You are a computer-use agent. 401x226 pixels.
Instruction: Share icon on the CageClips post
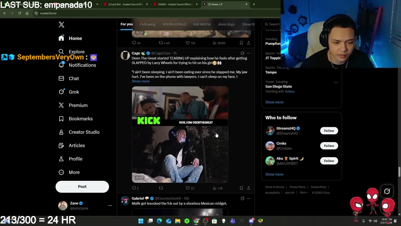pyautogui.click(x=248, y=188)
